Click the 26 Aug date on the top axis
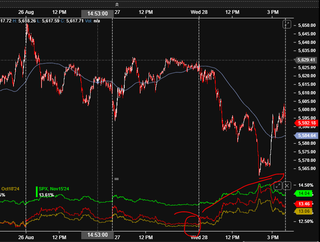This screenshot has width=320, height=242. click(x=26, y=12)
